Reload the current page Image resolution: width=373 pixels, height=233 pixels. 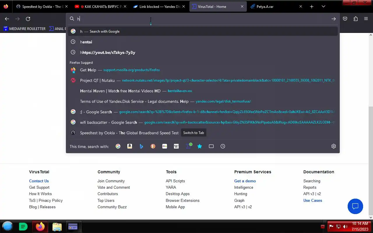tap(28, 19)
